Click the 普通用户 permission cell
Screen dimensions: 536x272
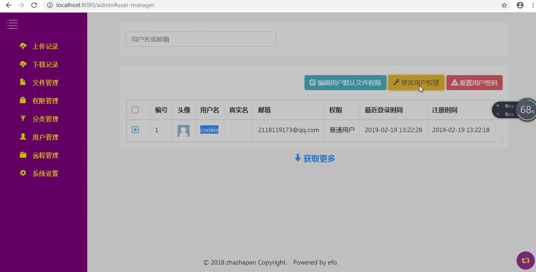[x=342, y=130]
